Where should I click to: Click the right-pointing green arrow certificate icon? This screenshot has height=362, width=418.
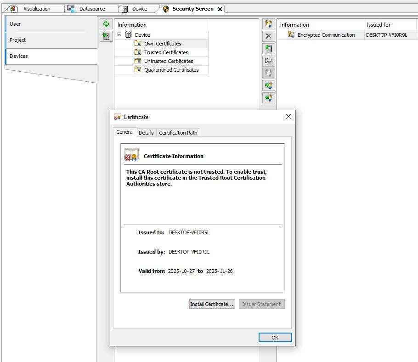(x=269, y=85)
